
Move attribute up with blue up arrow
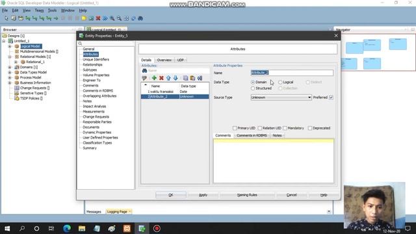coord(168,78)
